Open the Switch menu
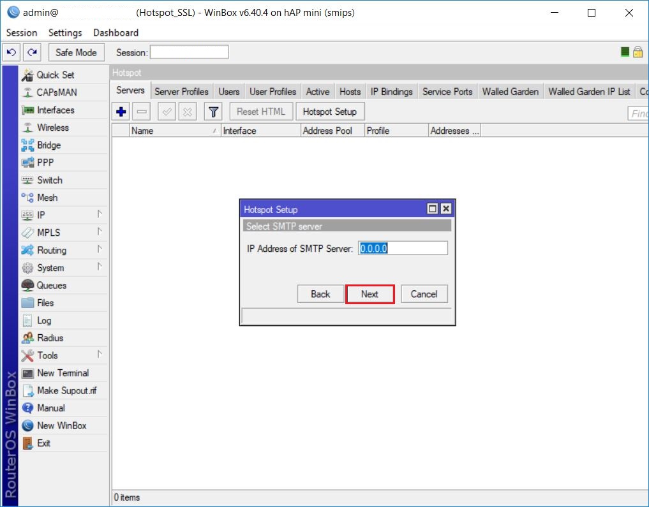The width and height of the screenshot is (649, 507). (64, 180)
